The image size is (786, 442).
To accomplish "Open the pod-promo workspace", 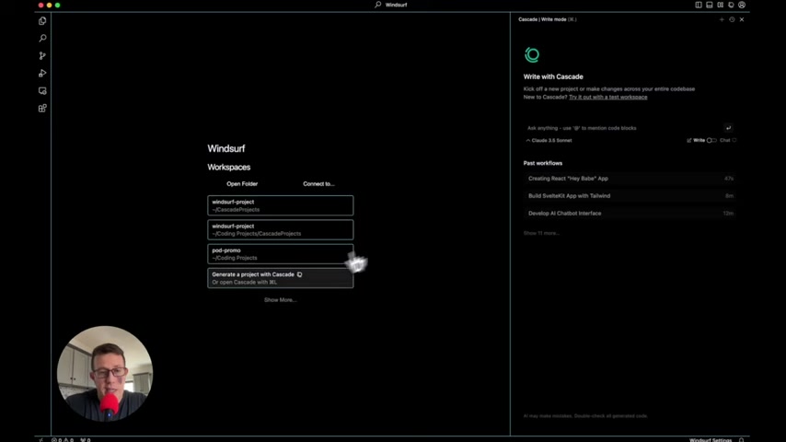I will tap(280, 254).
